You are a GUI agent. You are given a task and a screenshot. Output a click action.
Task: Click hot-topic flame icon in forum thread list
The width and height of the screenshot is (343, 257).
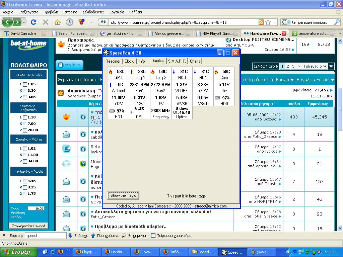66,117
